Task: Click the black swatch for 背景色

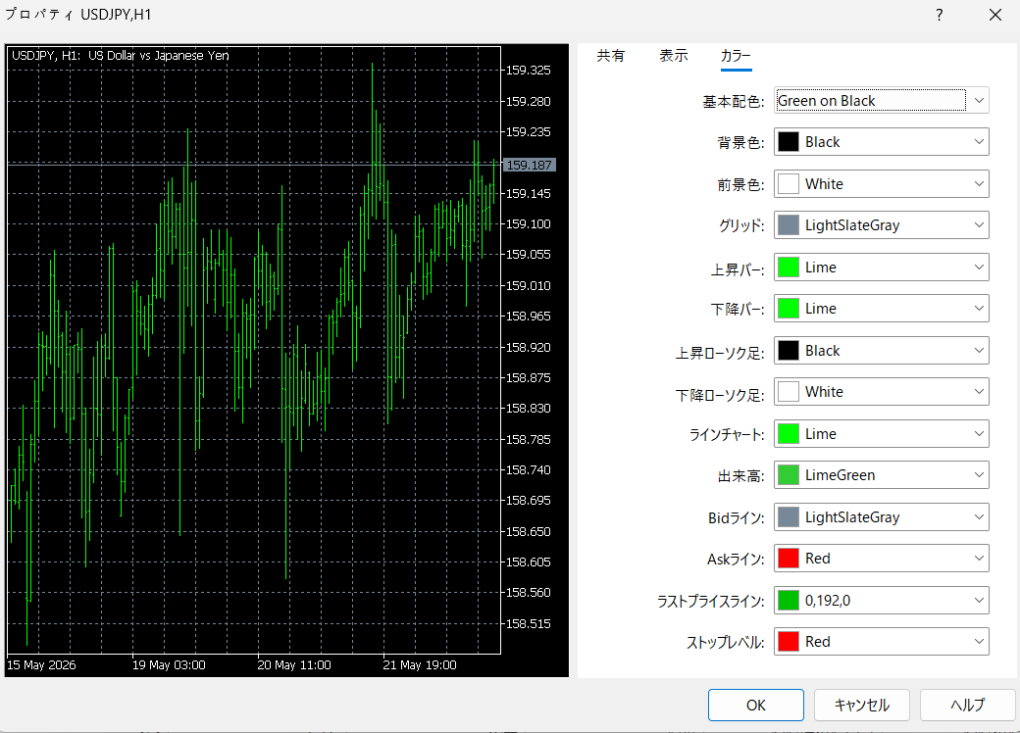Action: point(789,142)
